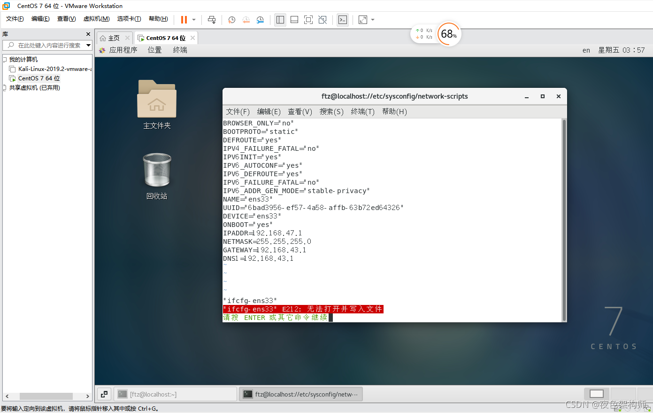This screenshot has width=653, height=413.
Task: Click the IPADDR=192.168.47.1 line
Action: [x=263, y=233]
